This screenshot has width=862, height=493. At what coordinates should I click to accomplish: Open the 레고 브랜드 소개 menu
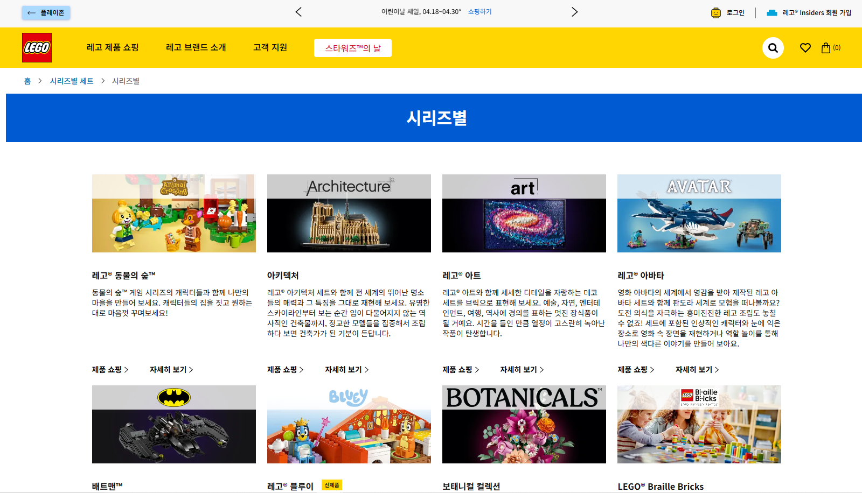[196, 47]
